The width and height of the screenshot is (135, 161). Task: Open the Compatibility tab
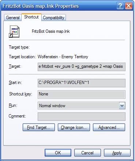click(x=53, y=18)
